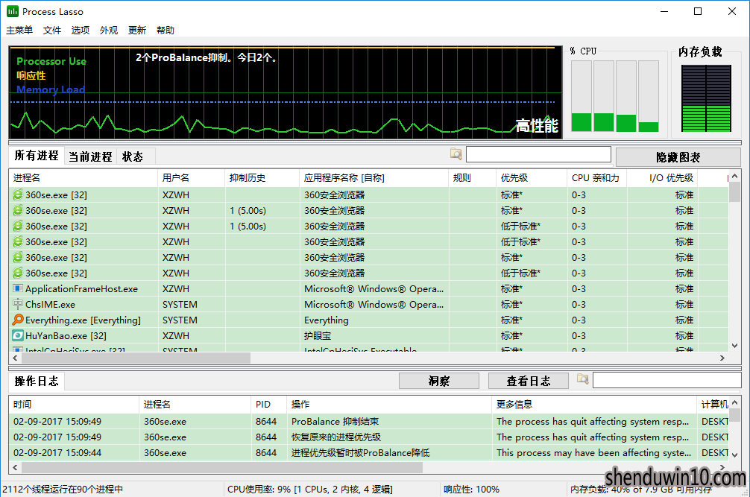Click the process list scroll-up arrow

734,176
